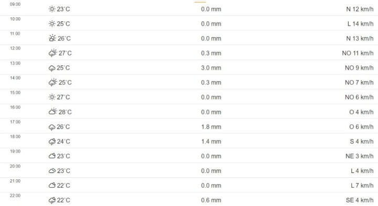Click the partly cloudy icon at 11:00
This screenshot has height=206, width=378.
coord(52,38)
